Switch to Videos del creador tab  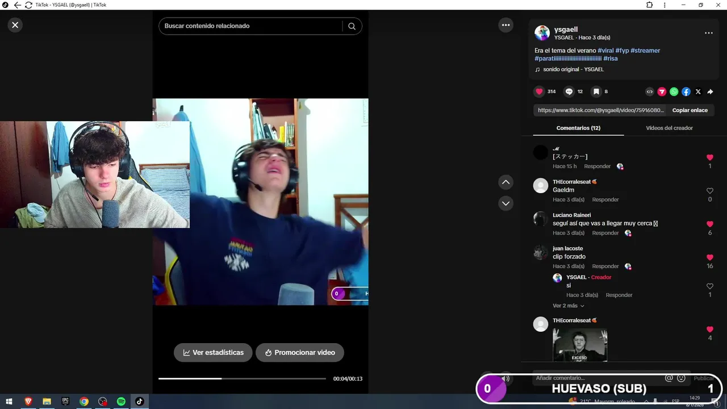(669, 128)
